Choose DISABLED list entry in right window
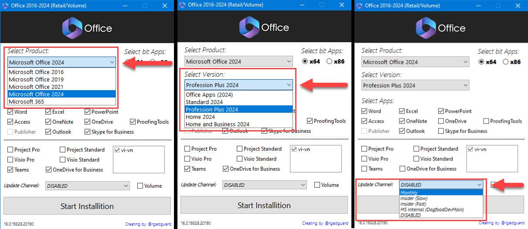The height and width of the screenshot is (229, 528). click(x=441, y=215)
